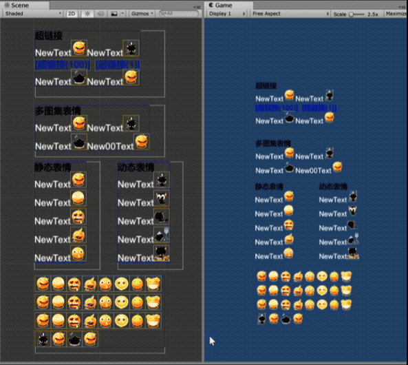Open the Display 1 dropdown

coord(227,14)
